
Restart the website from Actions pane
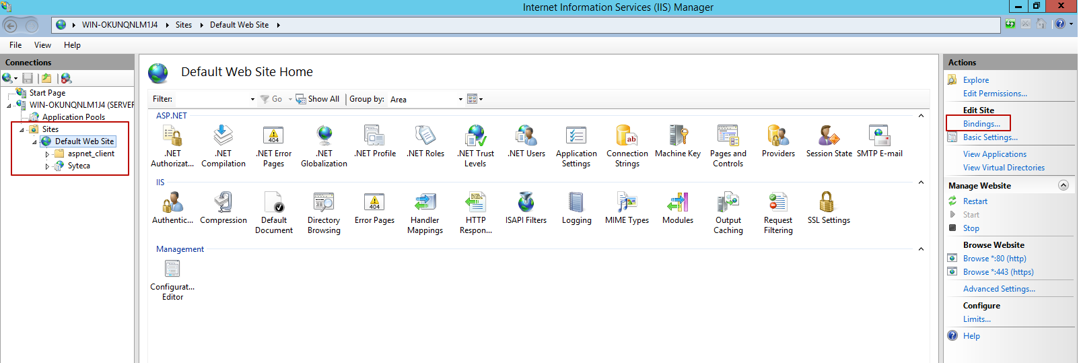975,201
